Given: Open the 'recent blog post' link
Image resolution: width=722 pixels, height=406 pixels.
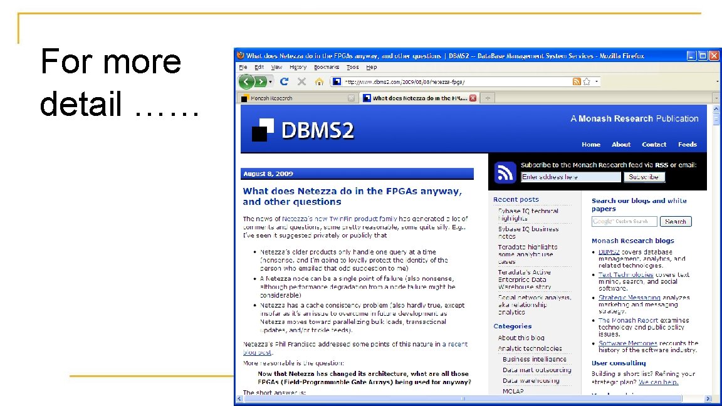Looking at the screenshot, I should (x=355, y=348).
